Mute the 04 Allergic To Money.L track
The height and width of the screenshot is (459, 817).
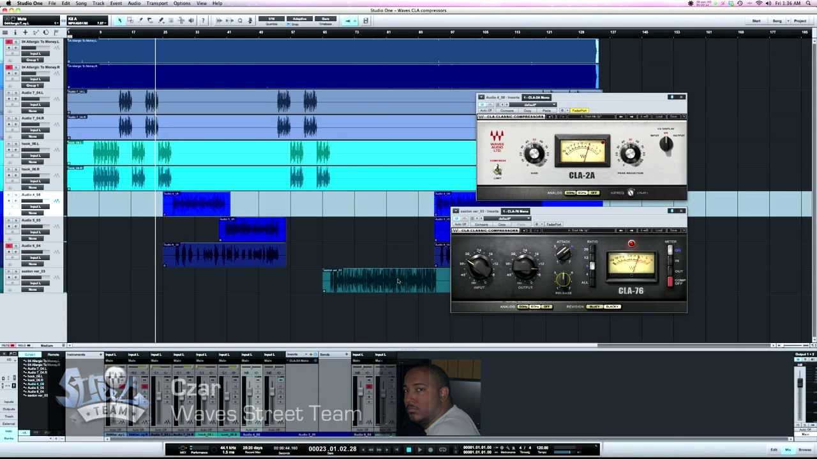point(9,42)
